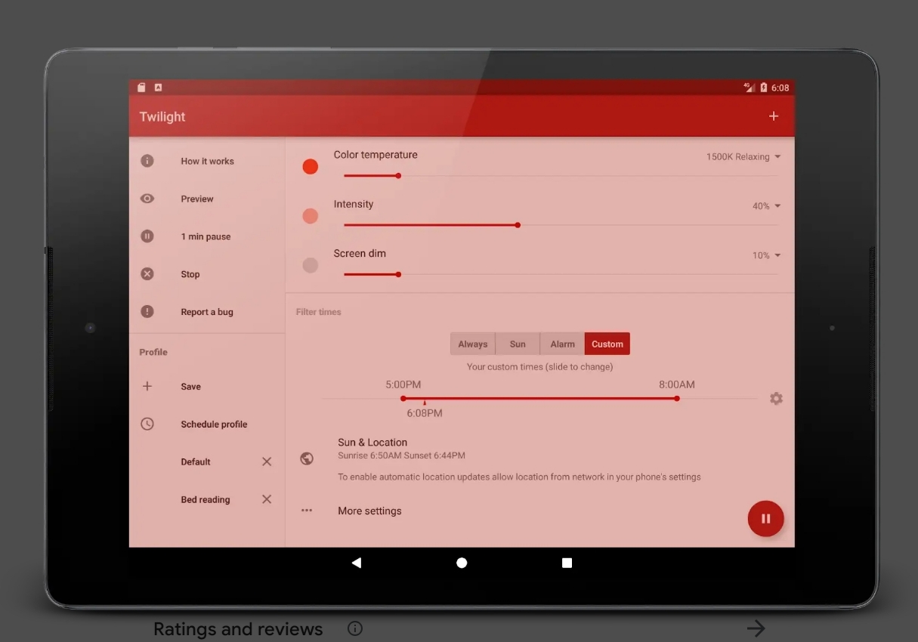The image size is (918, 642).
Task: Select the Always filter time tab
Action: point(473,344)
